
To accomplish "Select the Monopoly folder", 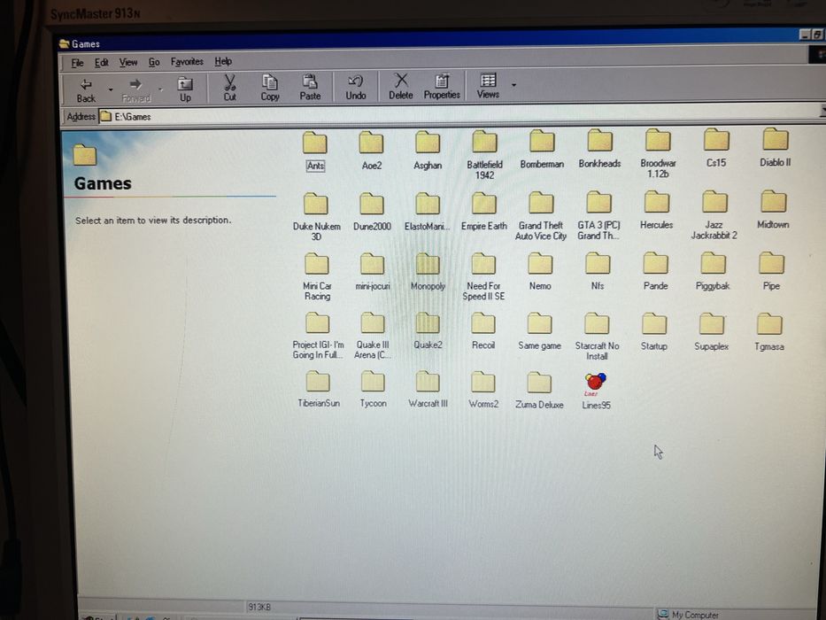I will point(428,272).
